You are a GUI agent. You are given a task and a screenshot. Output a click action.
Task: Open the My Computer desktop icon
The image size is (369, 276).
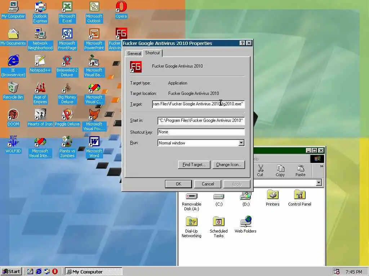[x=13, y=10]
